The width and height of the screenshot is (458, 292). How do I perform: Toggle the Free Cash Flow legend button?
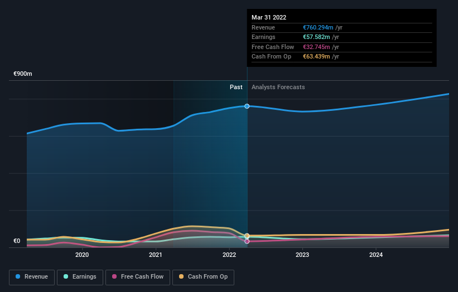138,277
